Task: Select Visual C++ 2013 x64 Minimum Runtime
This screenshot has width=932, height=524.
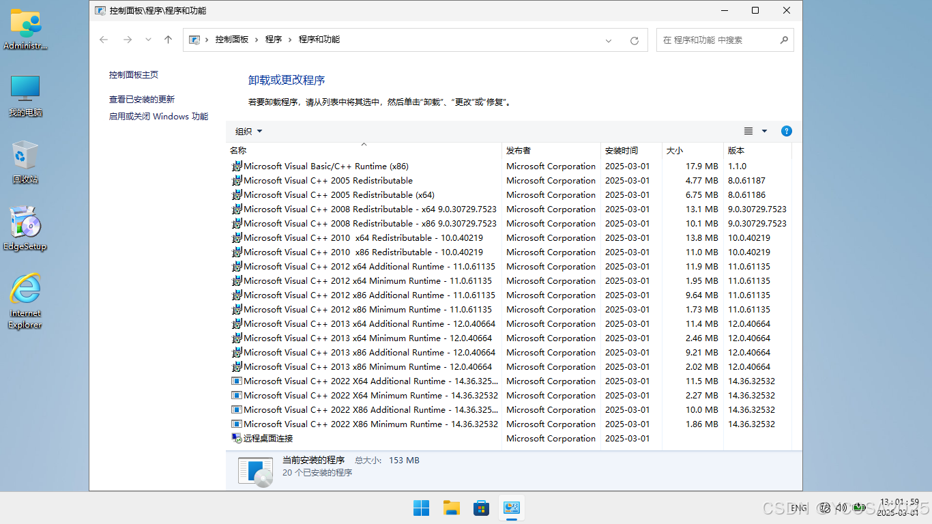Action: [x=508, y=338]
